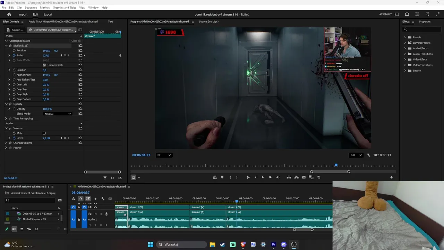
Task: Step back one frame
Action: click(256, 177)
